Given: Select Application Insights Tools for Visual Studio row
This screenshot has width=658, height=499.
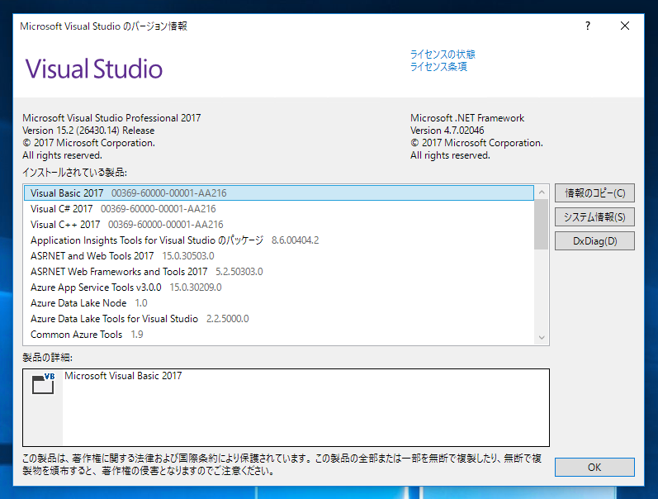Looking at the screenshot, I should (x=279, y=240).
